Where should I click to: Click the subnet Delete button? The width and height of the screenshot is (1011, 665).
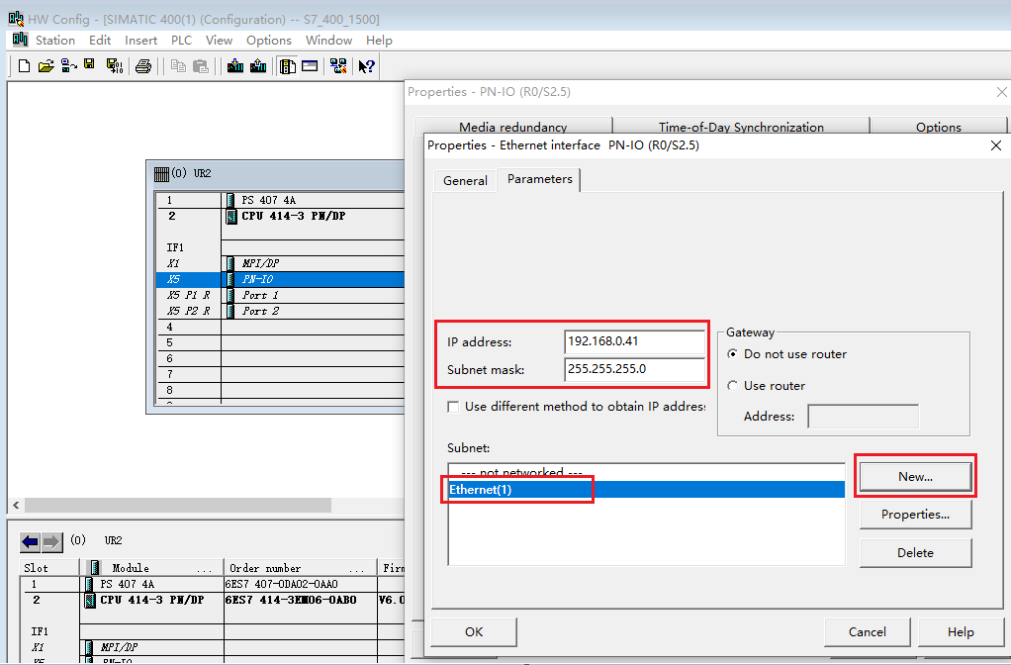point(916,553)
